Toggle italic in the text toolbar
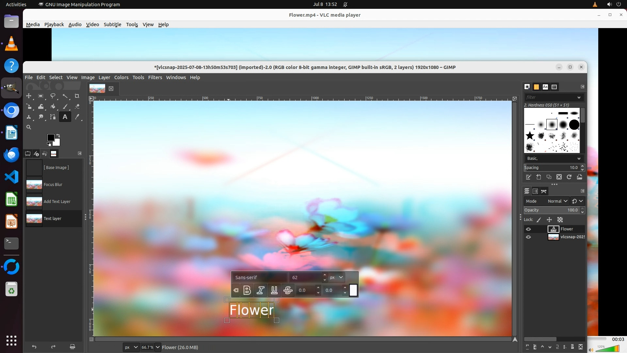The width and height of the screenshot is (627, 353). pos(261,290)
